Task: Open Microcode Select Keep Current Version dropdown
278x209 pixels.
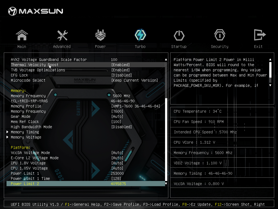Action: coord(135,80)
